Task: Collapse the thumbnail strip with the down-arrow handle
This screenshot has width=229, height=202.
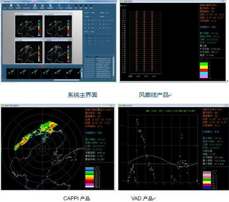Action: [42, 66]
